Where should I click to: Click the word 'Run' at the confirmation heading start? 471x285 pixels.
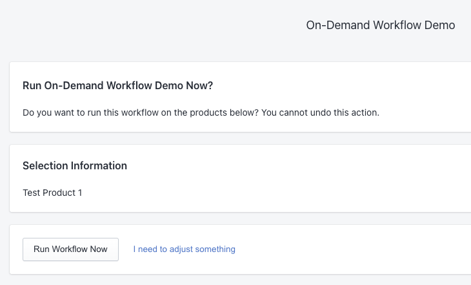[32, 85]
